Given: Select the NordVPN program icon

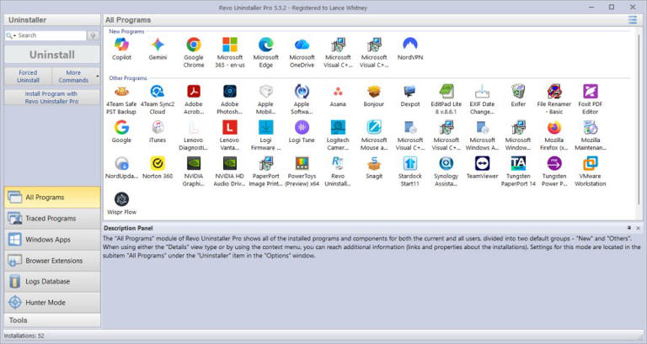Looking at the screenshot, I should [x=410, y=45].
